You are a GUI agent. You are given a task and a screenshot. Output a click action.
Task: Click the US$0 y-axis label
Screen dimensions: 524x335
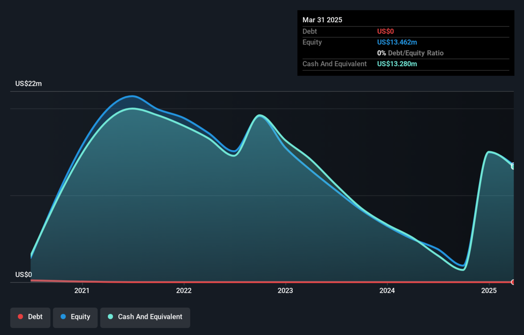(x=24, y=274)
